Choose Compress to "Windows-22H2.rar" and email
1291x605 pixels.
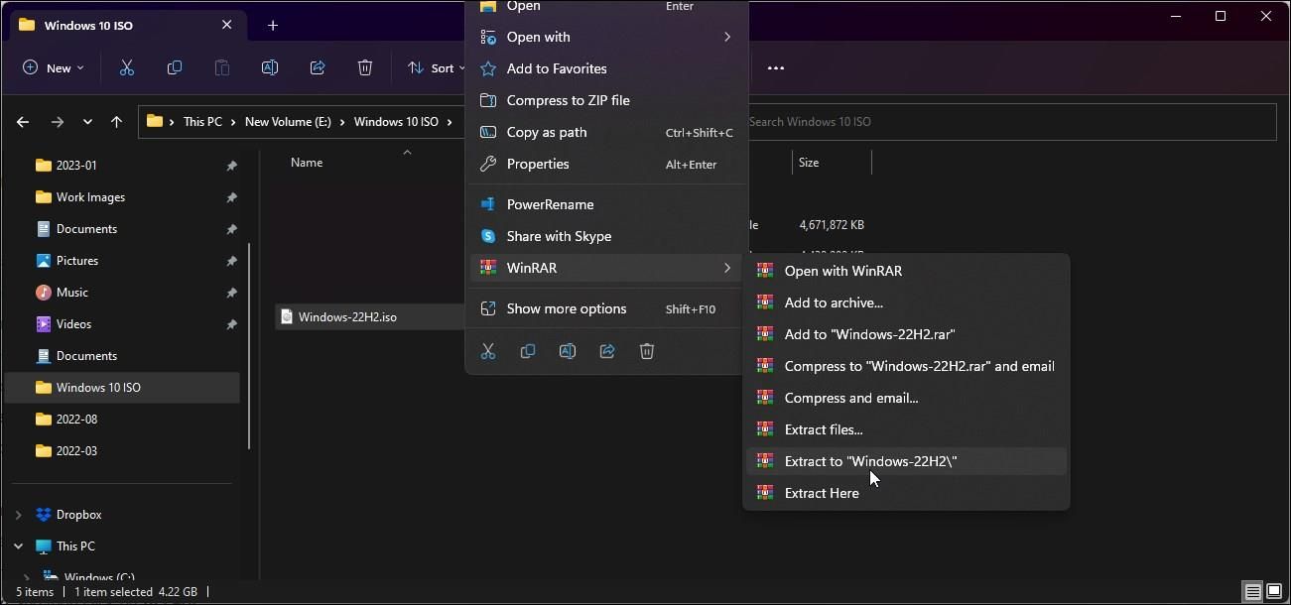[906, 366]
